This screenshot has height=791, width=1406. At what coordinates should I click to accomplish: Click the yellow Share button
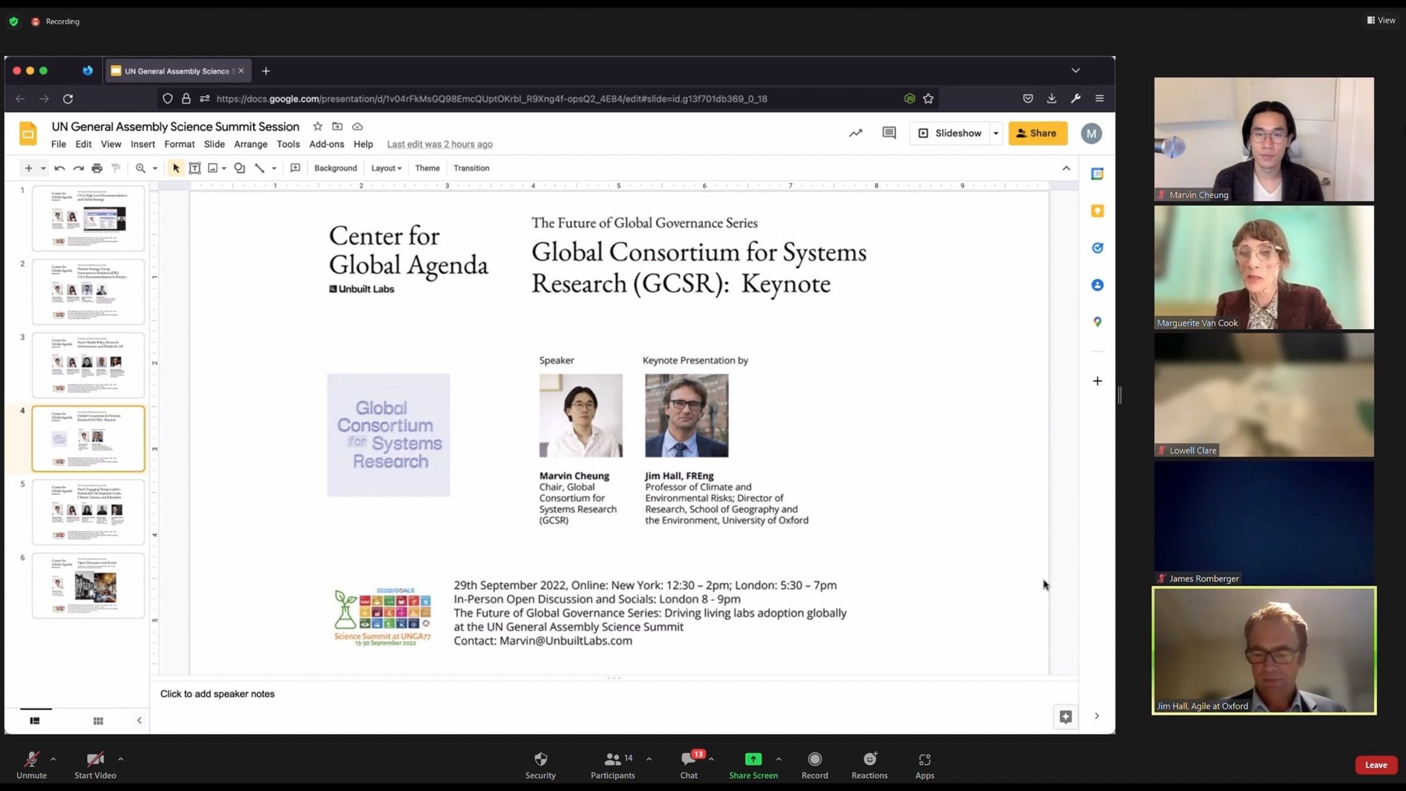pyautogui.click(x=1038, y=134)
